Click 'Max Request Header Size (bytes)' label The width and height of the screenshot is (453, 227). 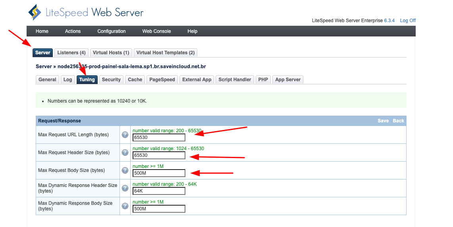click(74, 153)
